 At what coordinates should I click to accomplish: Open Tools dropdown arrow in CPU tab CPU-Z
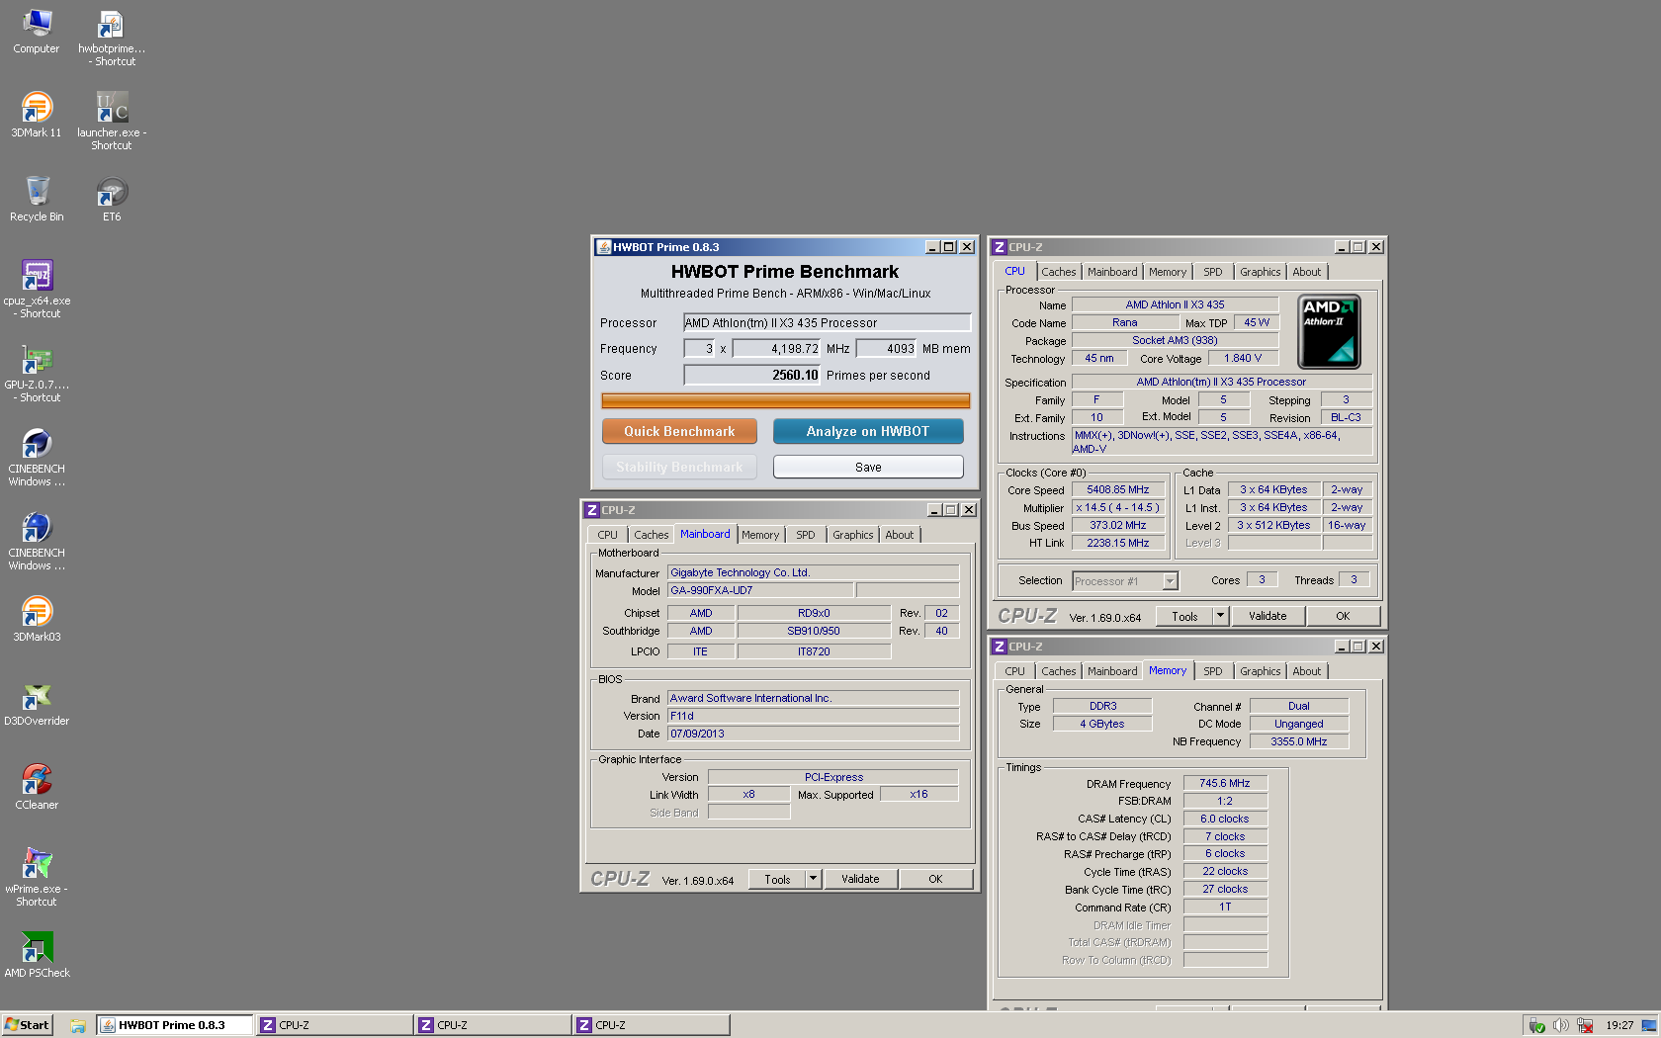[1220, 616]
